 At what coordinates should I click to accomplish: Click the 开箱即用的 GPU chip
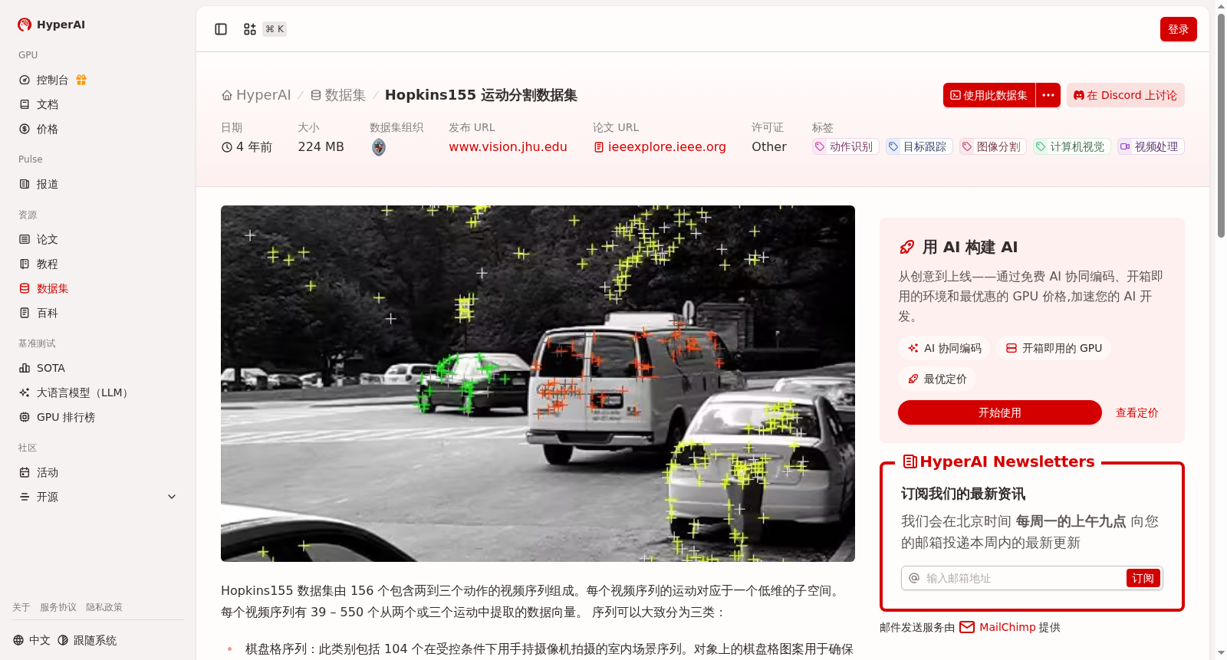point(1054,348)
